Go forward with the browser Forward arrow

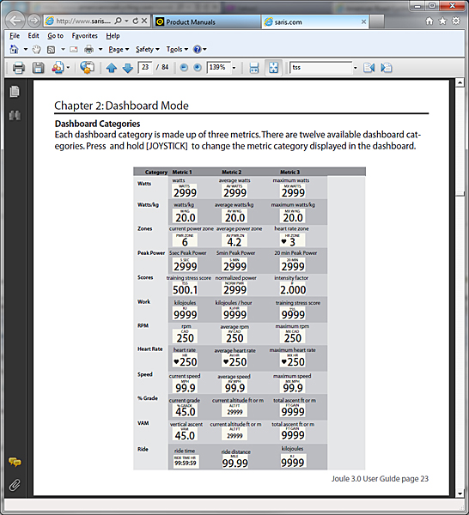(33, 21)
